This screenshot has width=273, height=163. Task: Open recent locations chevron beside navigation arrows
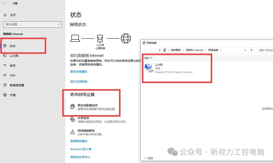[155, 50]
